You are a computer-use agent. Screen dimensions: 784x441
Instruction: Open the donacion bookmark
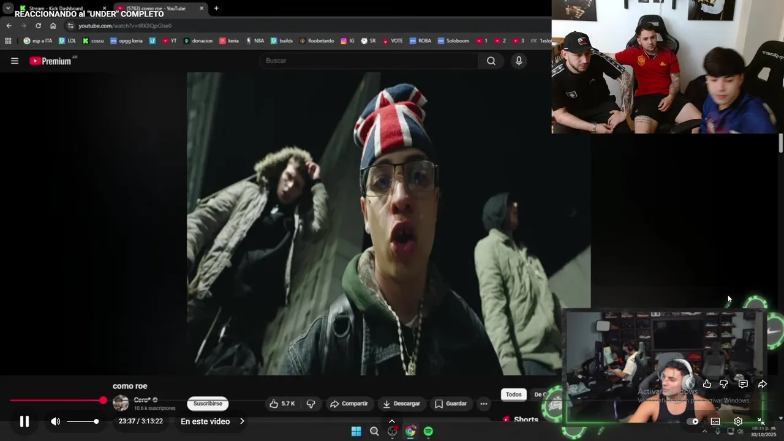(x=198, y=41)
